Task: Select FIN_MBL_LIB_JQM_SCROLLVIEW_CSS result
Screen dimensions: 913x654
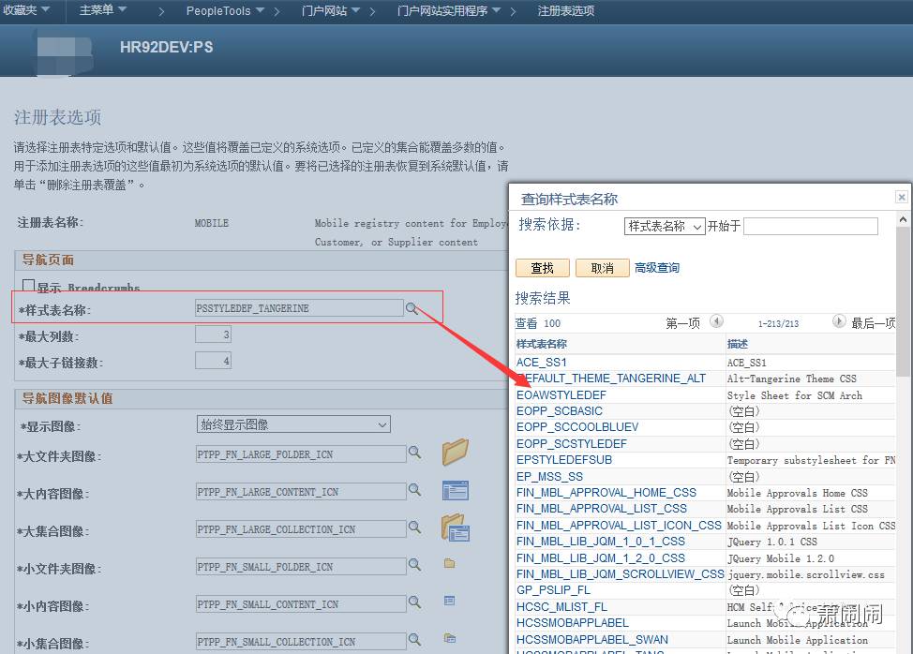Action: click(x=621, y=573)
